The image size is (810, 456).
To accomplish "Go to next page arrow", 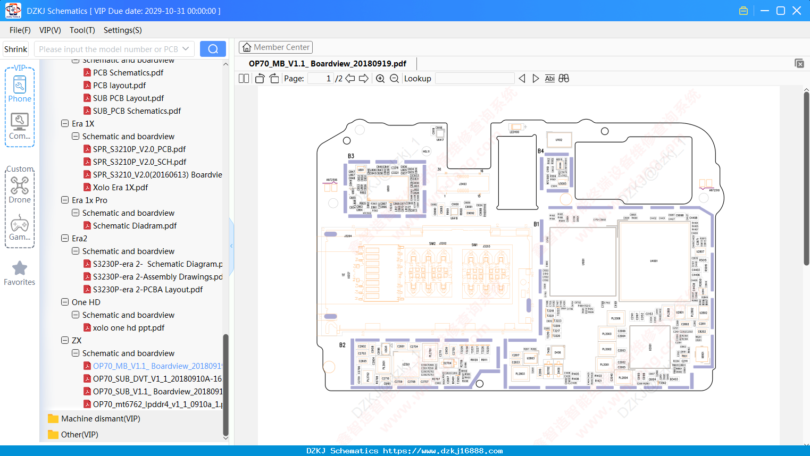I will pos(364,79).
